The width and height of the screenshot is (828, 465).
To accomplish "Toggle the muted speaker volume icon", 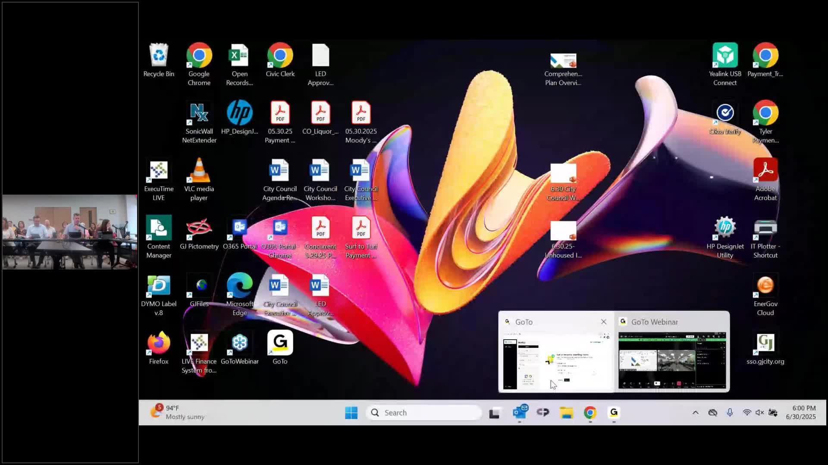I will [759, 412].
